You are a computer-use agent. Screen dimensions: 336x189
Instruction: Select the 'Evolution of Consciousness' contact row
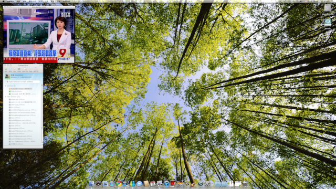point(23,112)
